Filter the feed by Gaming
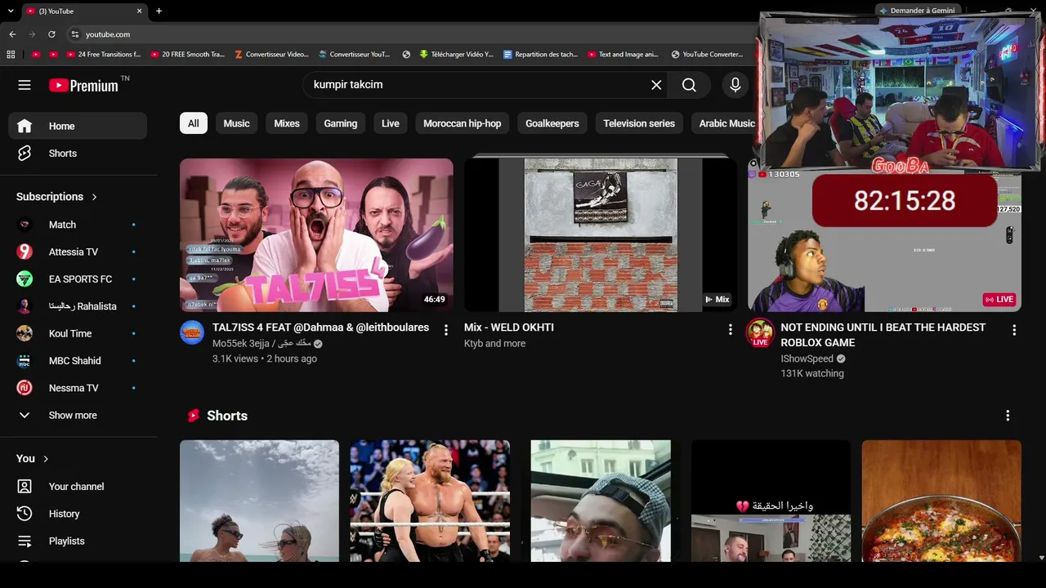This screenshot has width=1046, height=588. coord(341,123)
